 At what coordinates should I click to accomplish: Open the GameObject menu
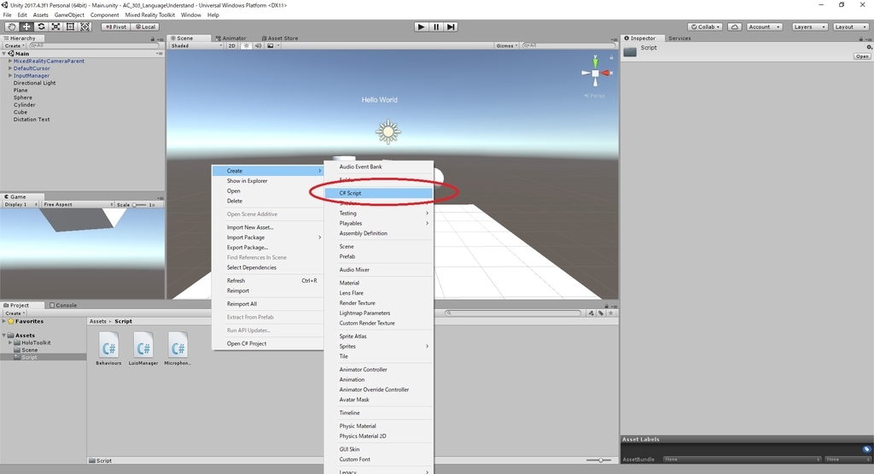(x=69, y=15)
